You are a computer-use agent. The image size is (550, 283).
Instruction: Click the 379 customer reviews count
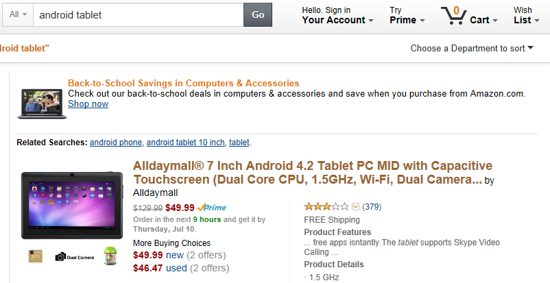tap(372, 207)
